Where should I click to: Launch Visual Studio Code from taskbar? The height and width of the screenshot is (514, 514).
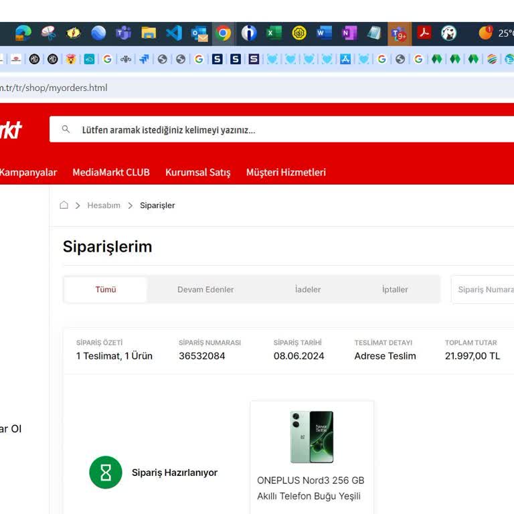point(174,33)
